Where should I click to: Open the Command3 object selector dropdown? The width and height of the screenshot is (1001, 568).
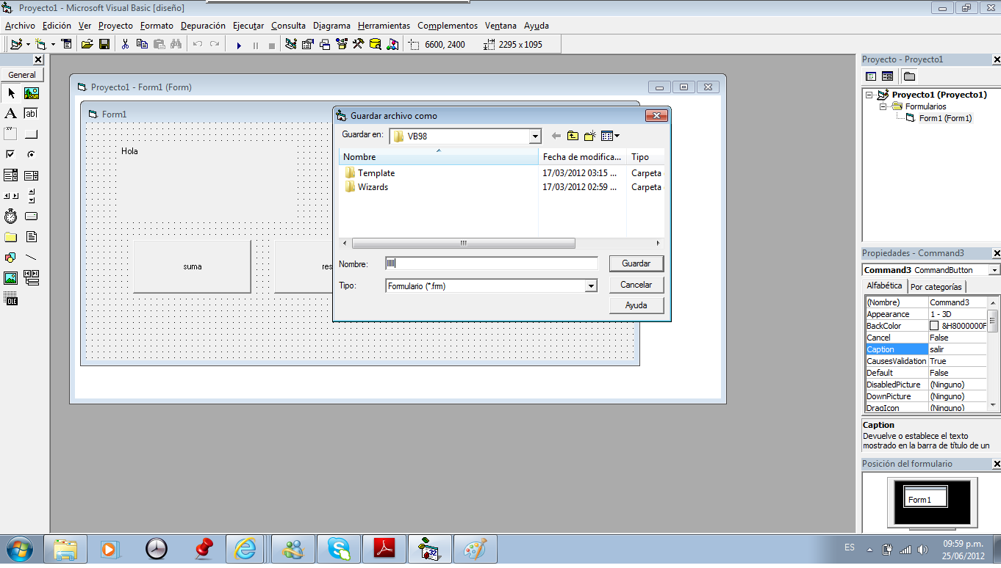(x=994, y=269)
